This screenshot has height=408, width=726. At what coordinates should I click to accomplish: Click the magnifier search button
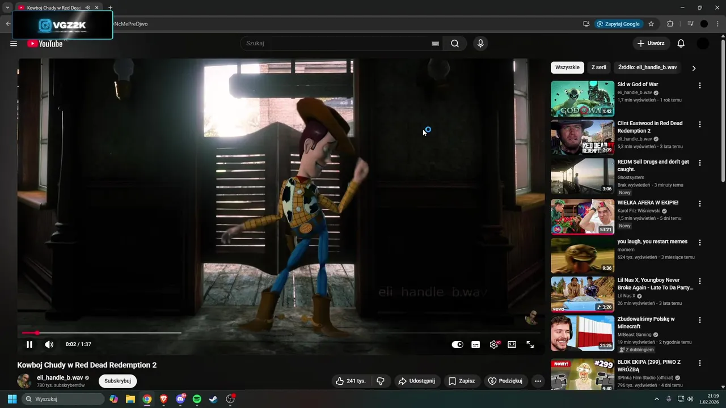pos(455,44)
